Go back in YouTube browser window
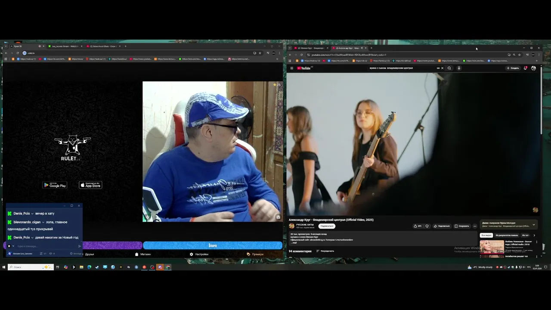Viewport: 551px width, 310px height. click(290, 55)
